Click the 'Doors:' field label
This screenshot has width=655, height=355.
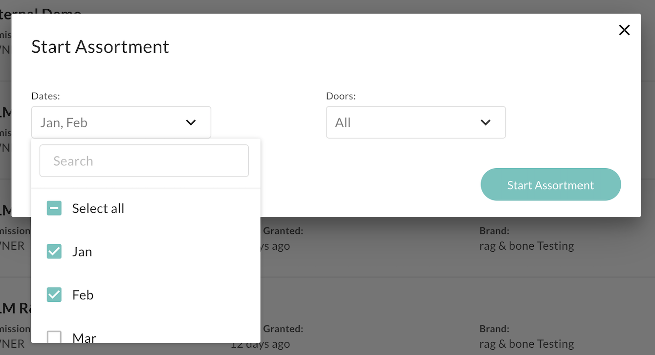click(341, 96)
